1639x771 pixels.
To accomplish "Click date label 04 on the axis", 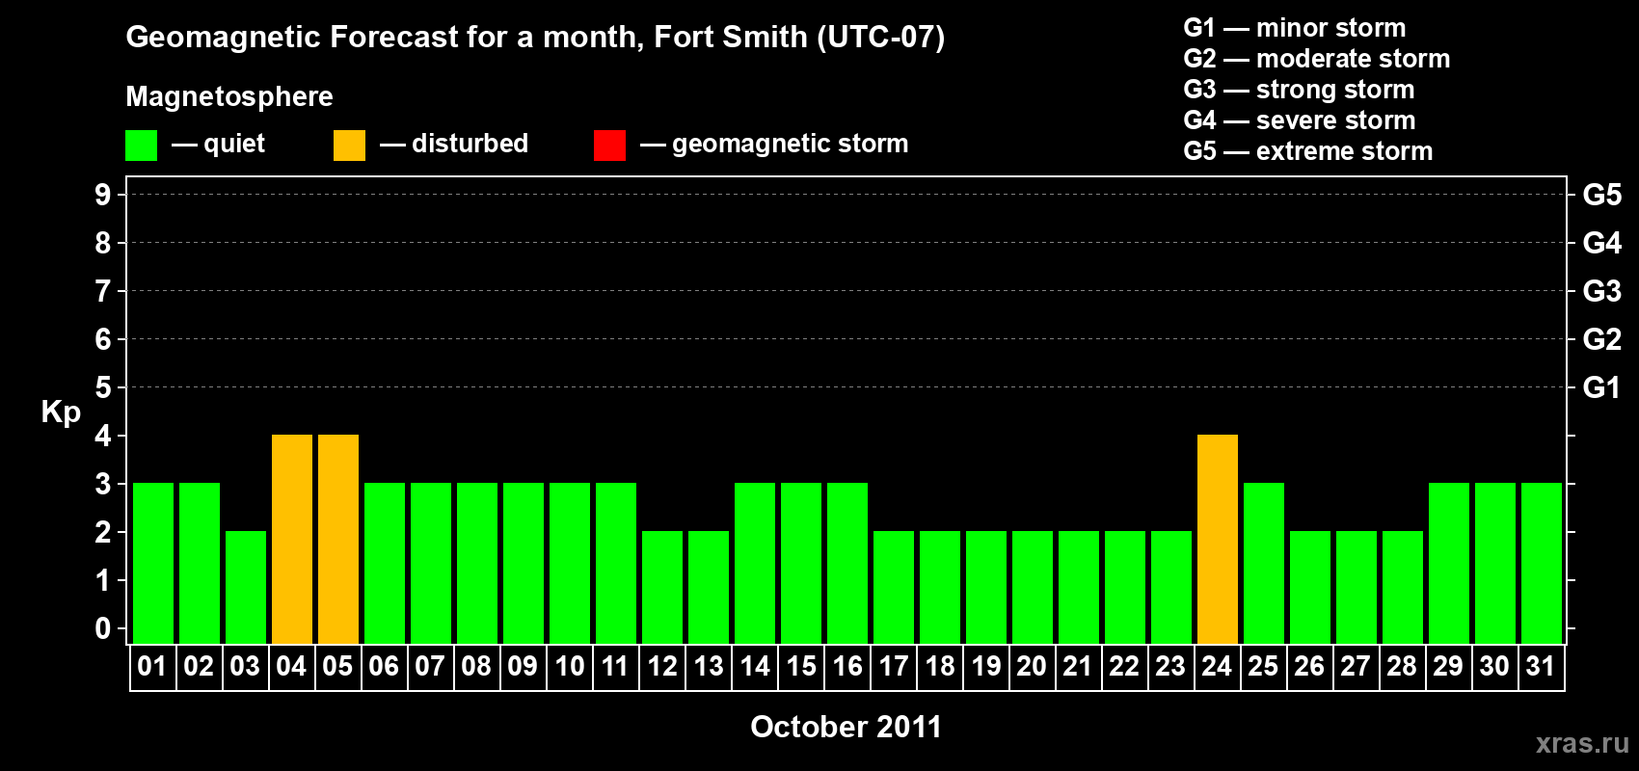I will click(x=291, y=667).
